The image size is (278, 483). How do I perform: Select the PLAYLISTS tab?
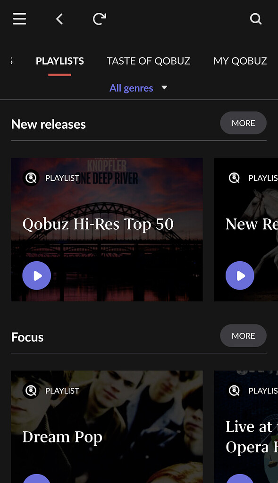59,61
